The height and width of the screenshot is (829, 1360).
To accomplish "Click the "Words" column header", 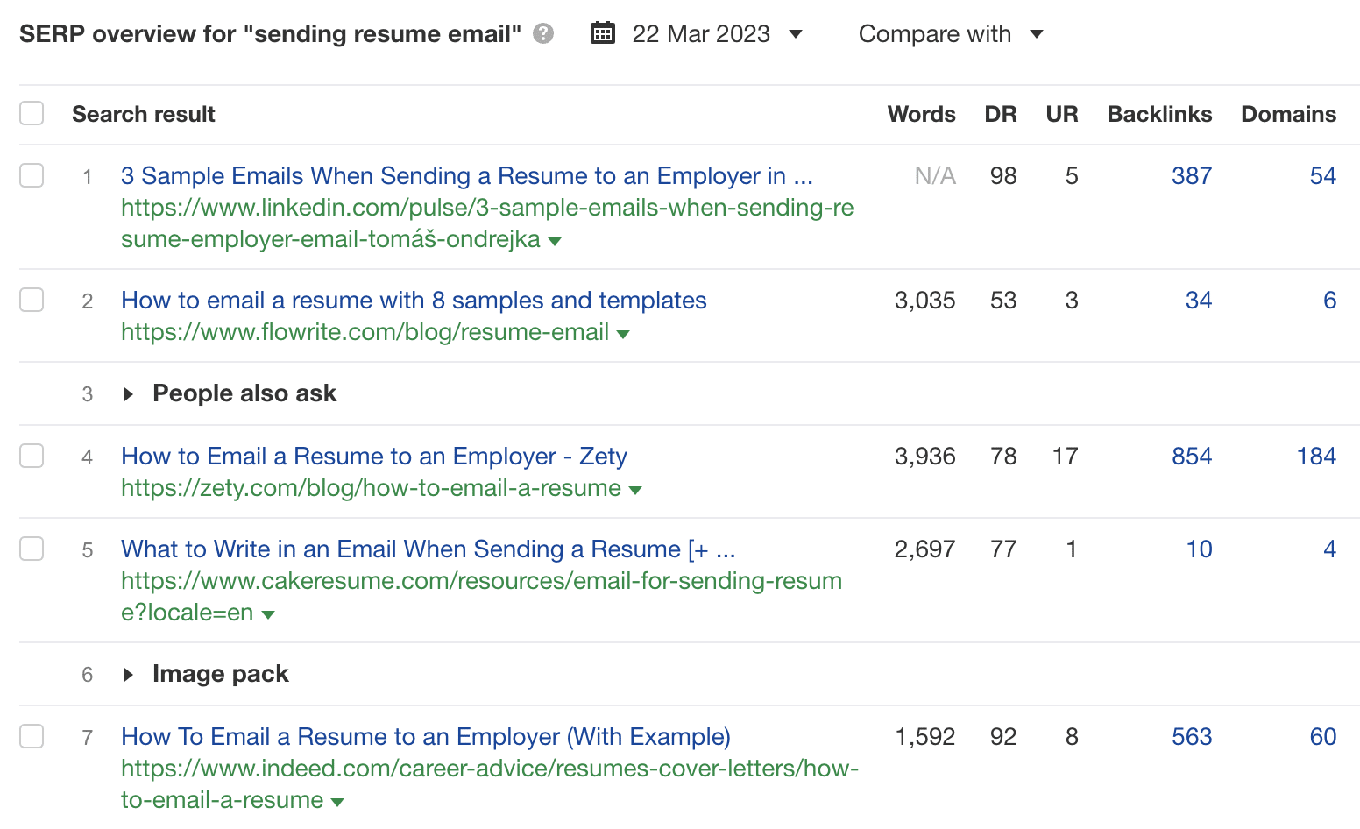I will (x=921, y=114).
